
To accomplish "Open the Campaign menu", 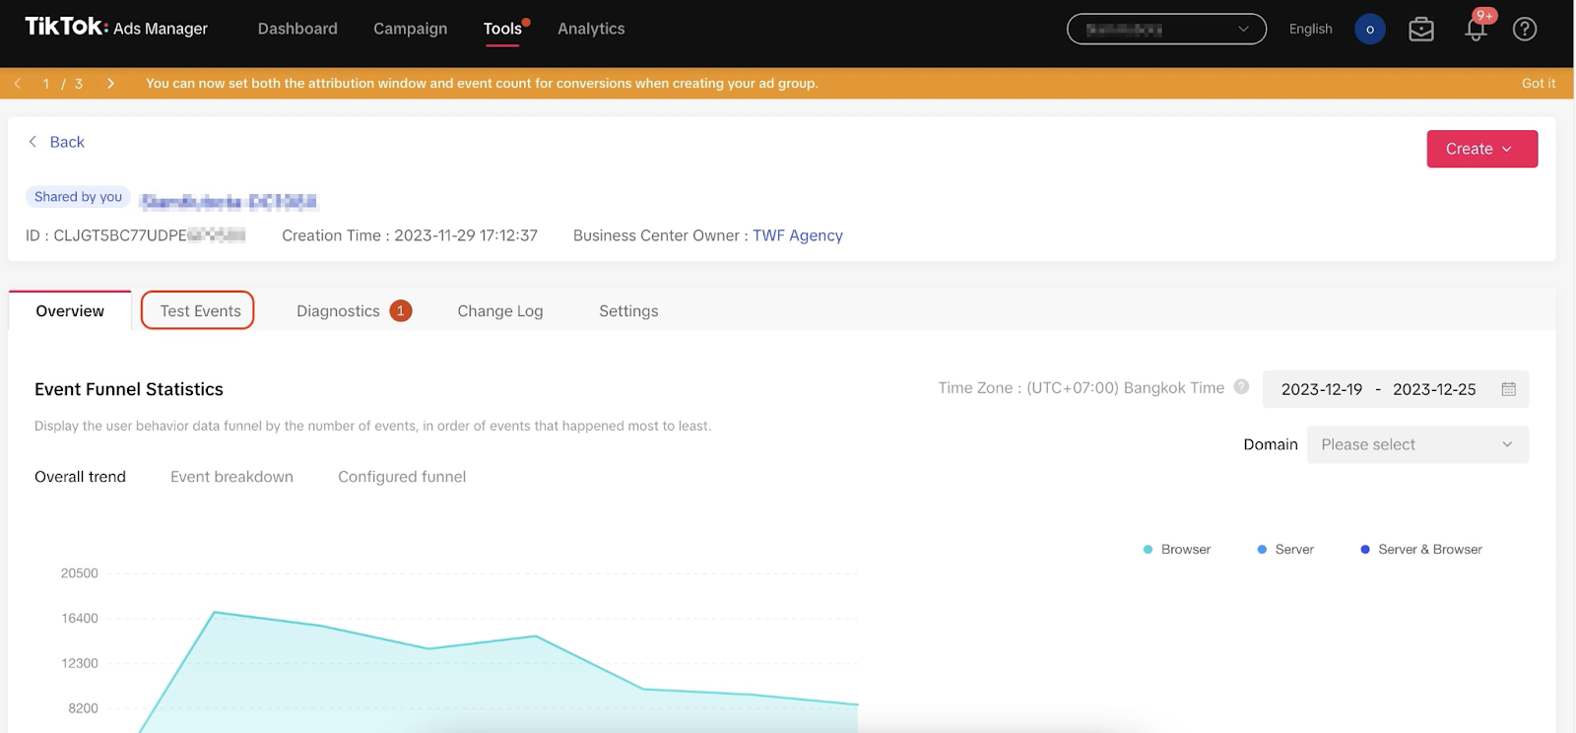I will 410,30.
